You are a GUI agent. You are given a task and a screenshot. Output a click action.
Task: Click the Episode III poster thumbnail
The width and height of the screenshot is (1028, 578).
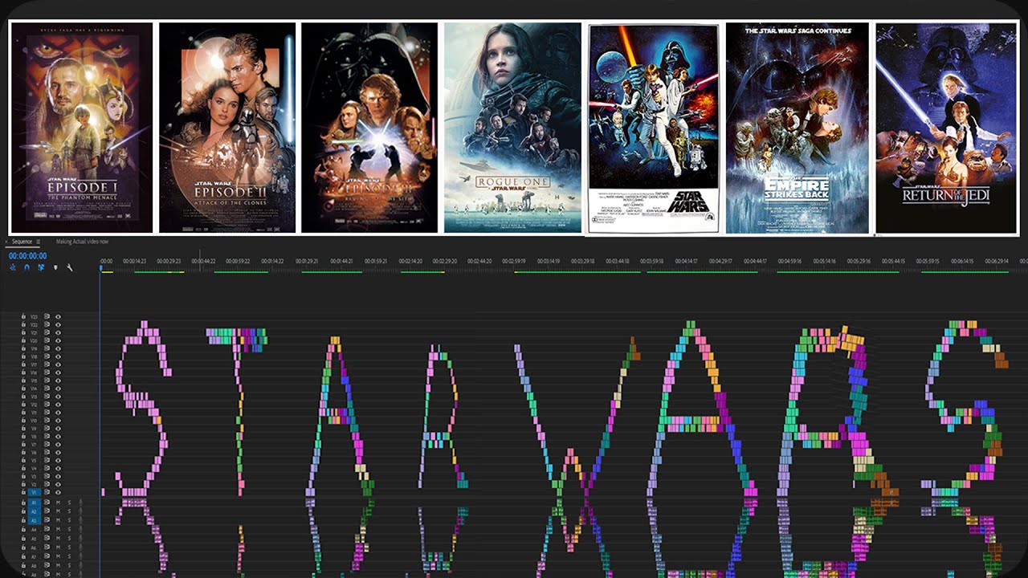pyautogui.click(x=369, y=128)
